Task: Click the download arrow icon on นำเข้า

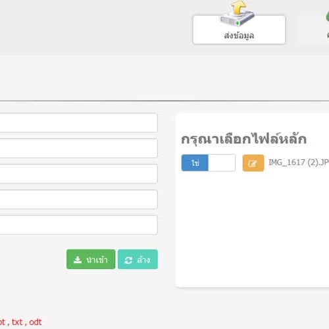Action: click(x=78, y=260)
